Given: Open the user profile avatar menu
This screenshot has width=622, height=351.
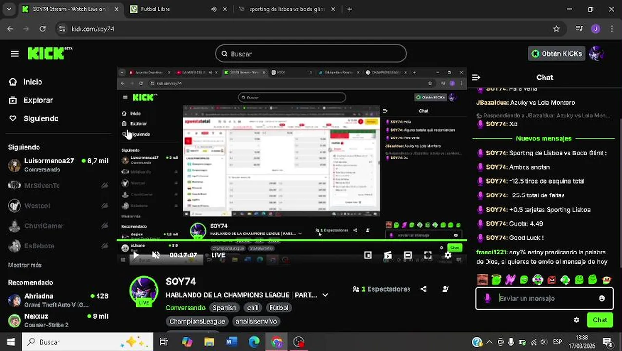Looking at the screenshot, I should point(597,54).
